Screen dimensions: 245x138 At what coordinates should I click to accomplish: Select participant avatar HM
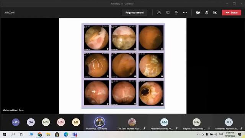click(x=61, y=122)
